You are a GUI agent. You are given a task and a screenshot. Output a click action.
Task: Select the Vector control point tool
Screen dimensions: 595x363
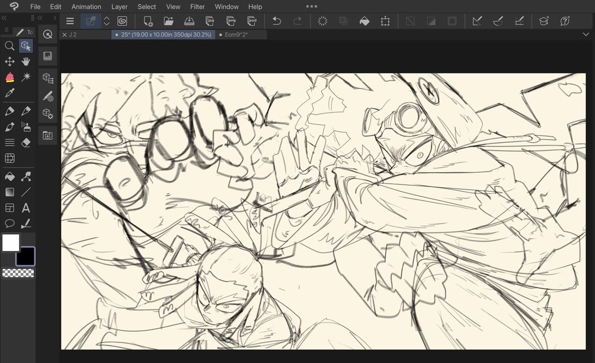(26, 177)
